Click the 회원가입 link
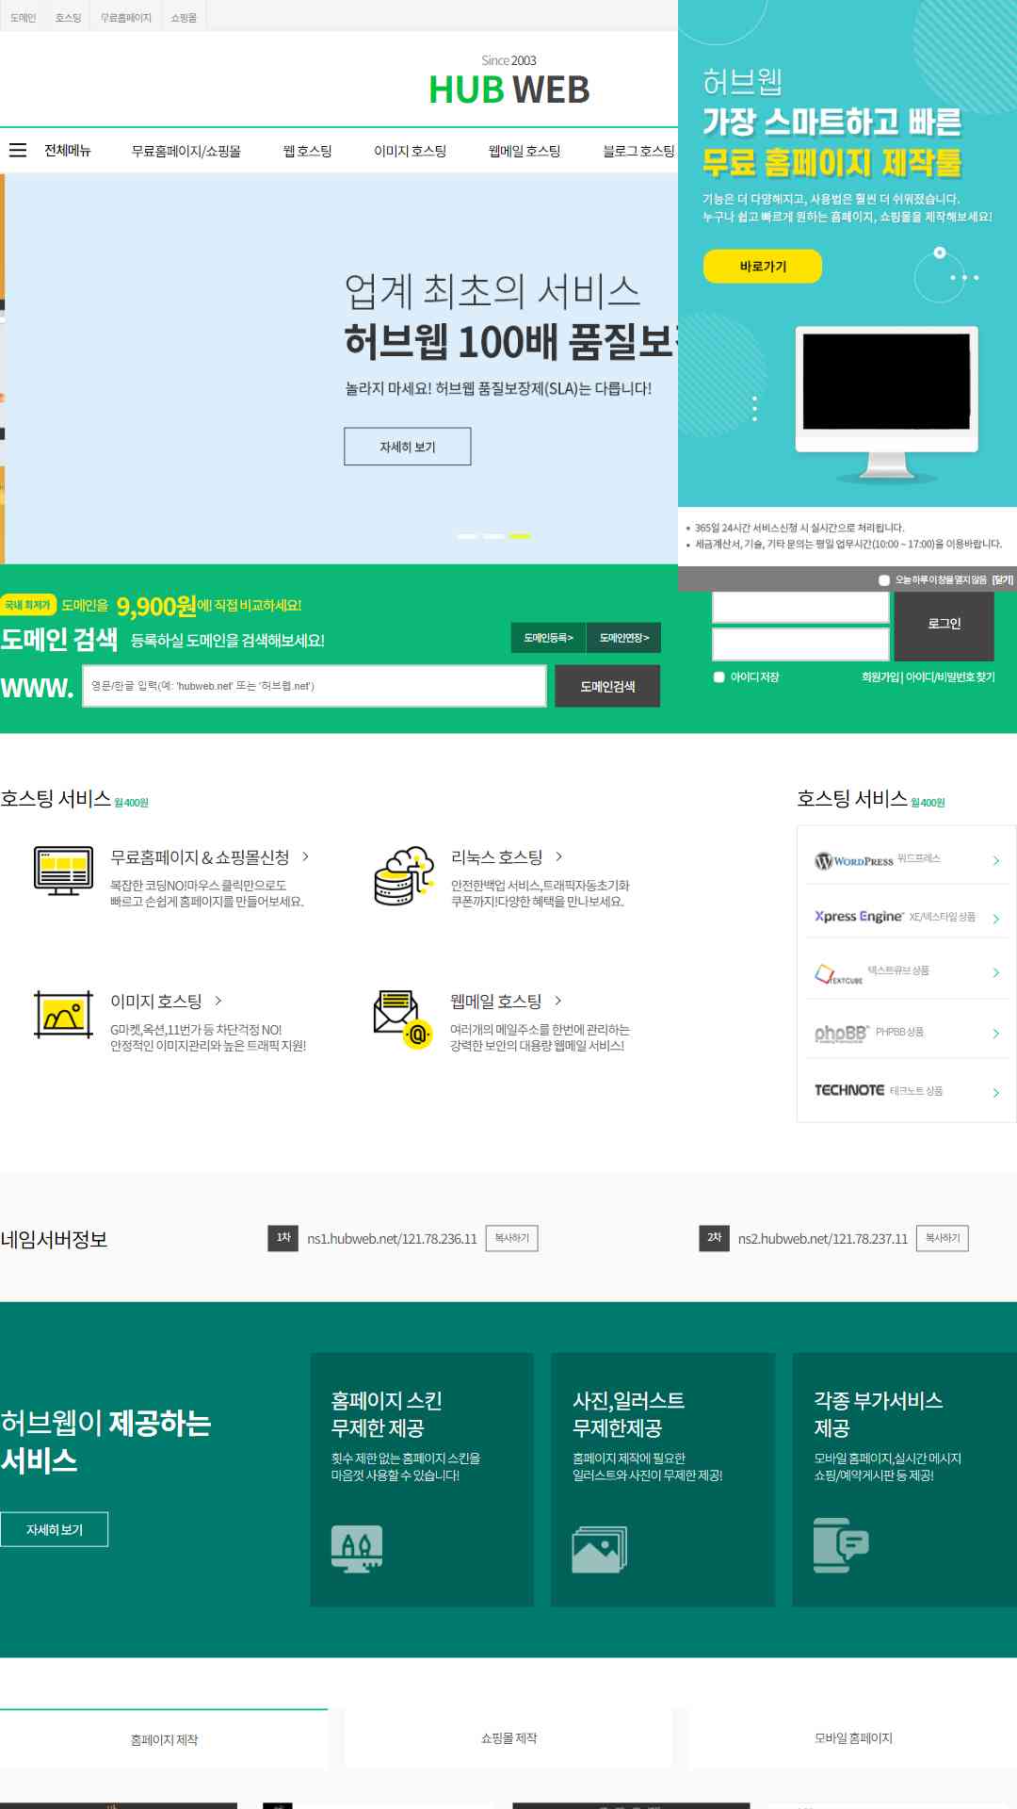This screenshot has height=1809, width=1017. [880, 677]
